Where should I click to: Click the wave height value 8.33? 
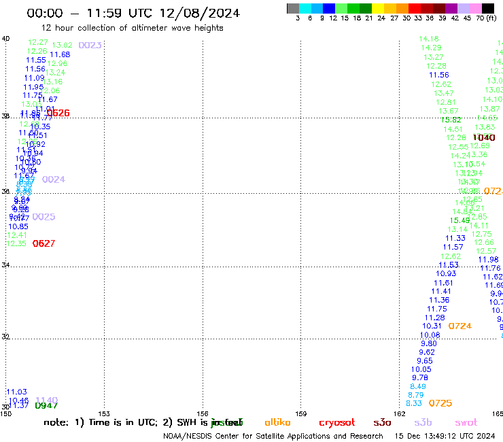coord(414,403)
